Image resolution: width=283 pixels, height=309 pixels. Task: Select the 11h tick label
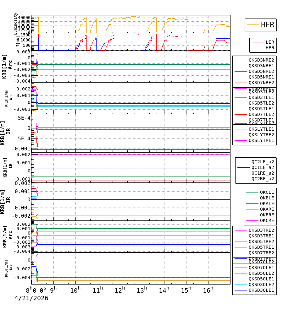[98, 290]
